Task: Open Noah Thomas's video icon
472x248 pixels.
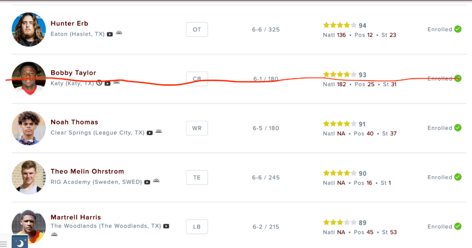Action: [150, 133]
